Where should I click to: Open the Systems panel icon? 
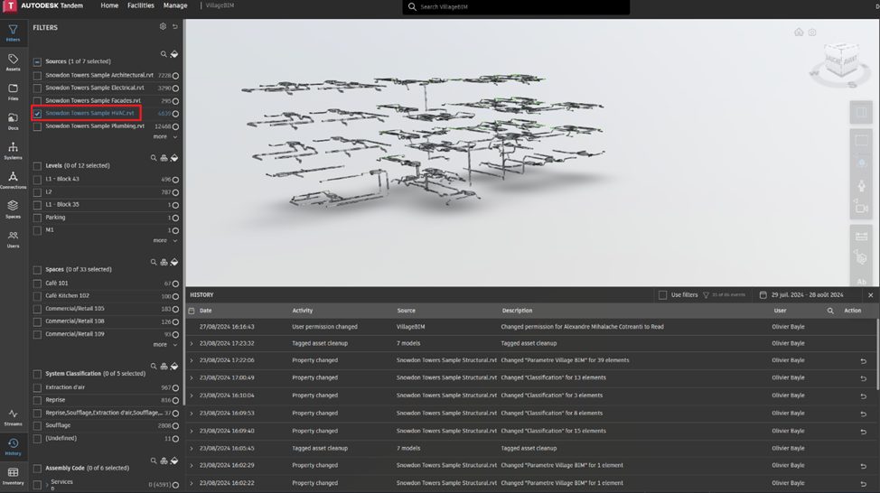[x=13, y=150]
